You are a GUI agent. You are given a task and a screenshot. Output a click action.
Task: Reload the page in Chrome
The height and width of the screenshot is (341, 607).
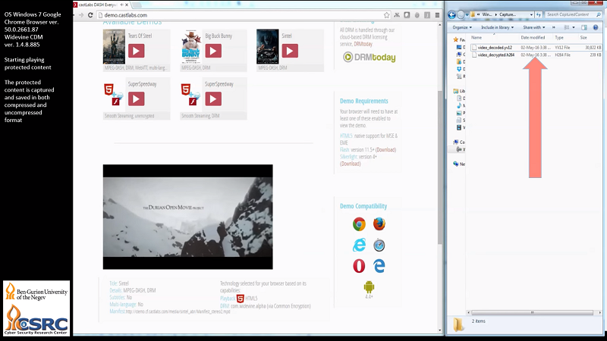[92, 15]
